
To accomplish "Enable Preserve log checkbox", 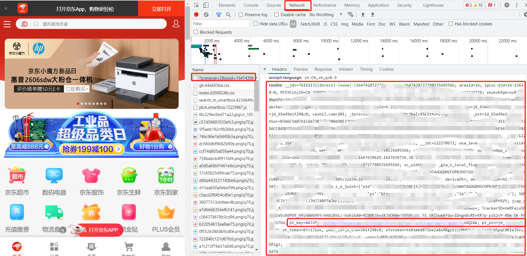I will pyautogui.click(x=241, y=15).
